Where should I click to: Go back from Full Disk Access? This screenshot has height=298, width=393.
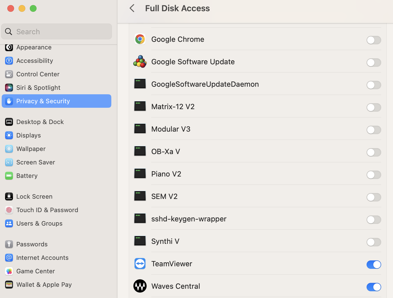pyautogui.click(x=132, y=8)
